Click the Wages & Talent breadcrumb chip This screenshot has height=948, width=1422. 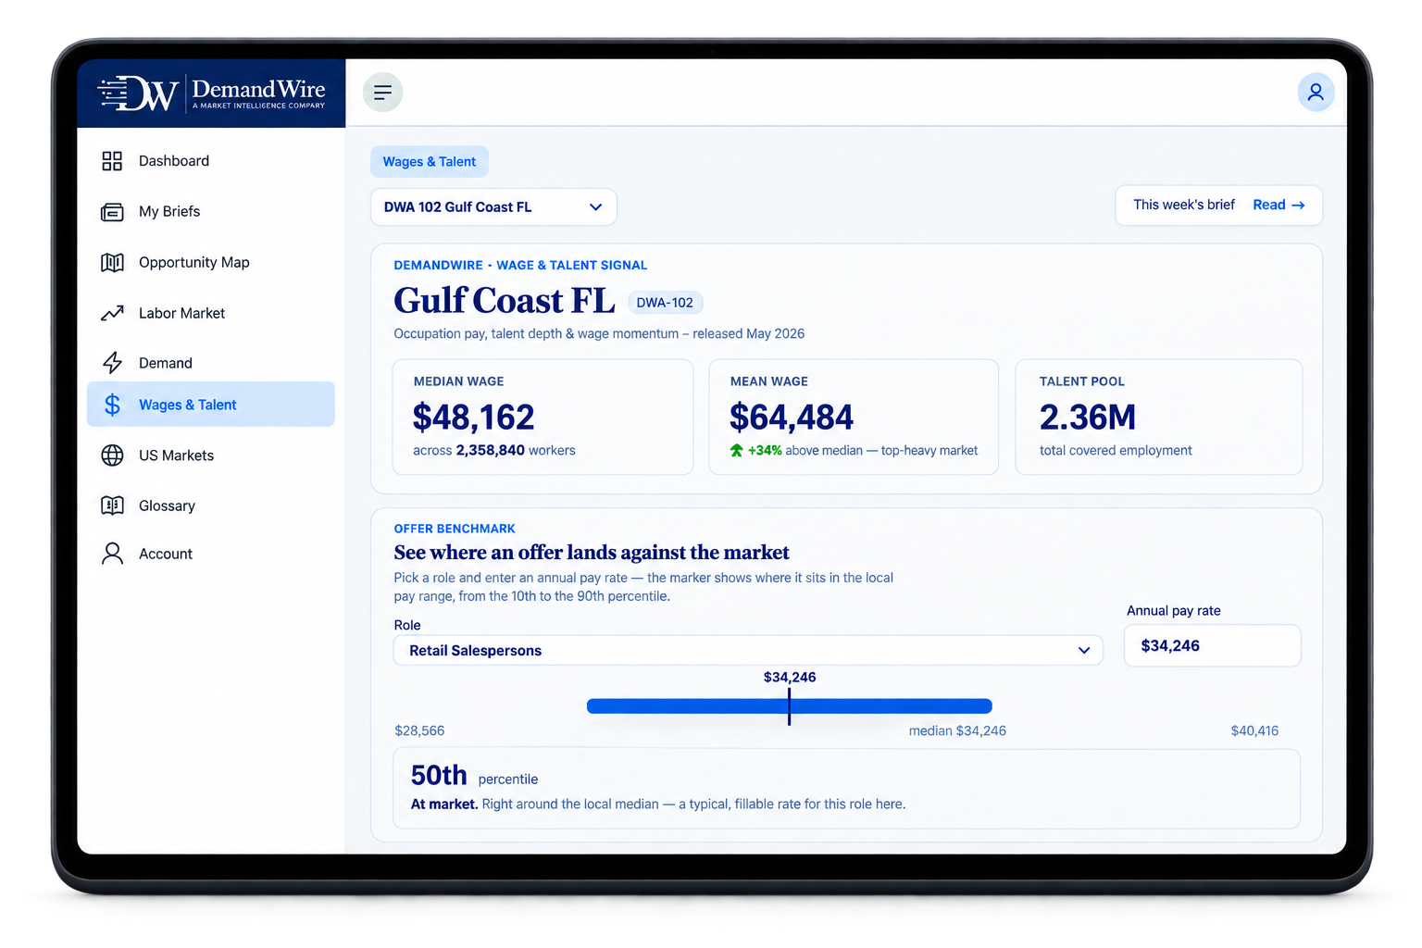point(430,162)
